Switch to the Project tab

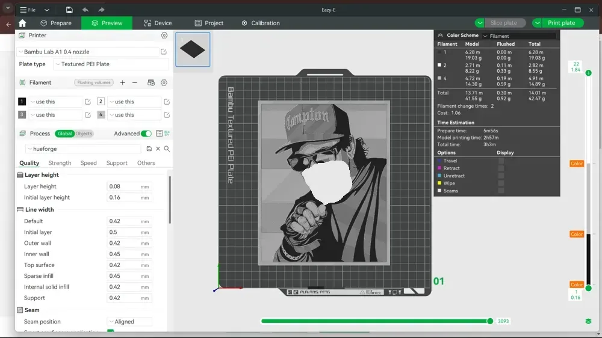point(209,23)
